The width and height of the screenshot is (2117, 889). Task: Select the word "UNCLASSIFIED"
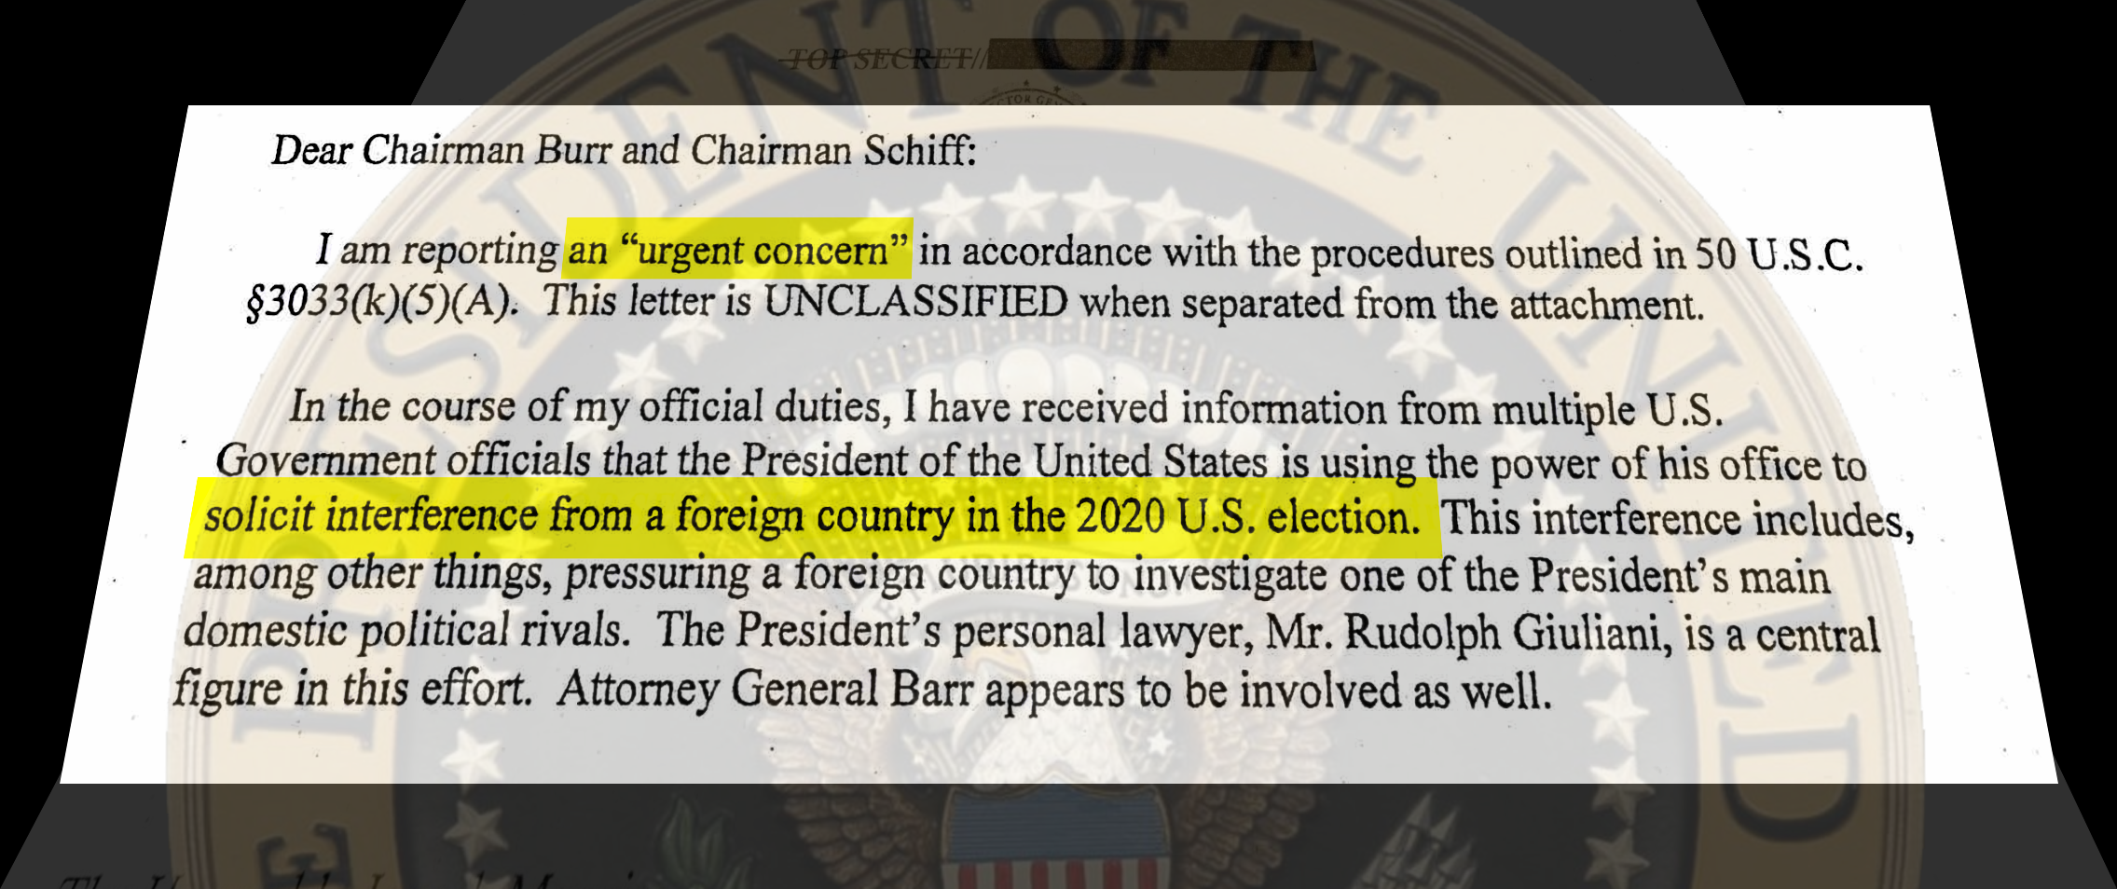pos(917,302)
